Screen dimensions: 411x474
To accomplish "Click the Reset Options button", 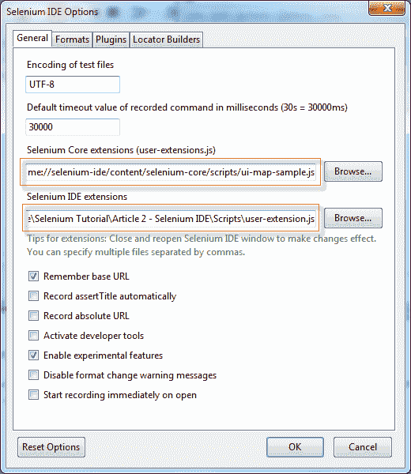I will [51, 447].
